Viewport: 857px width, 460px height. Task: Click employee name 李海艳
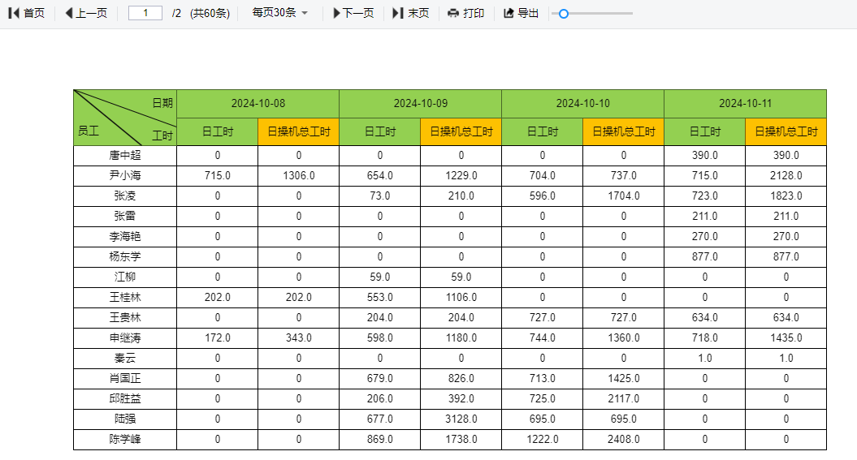click(x=125, y=236)
